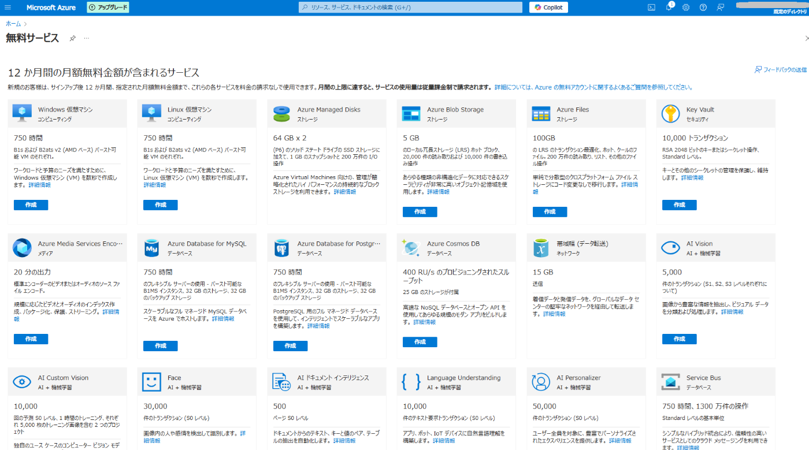Click 作成 on AI Vision card

(x=680, y=339)
